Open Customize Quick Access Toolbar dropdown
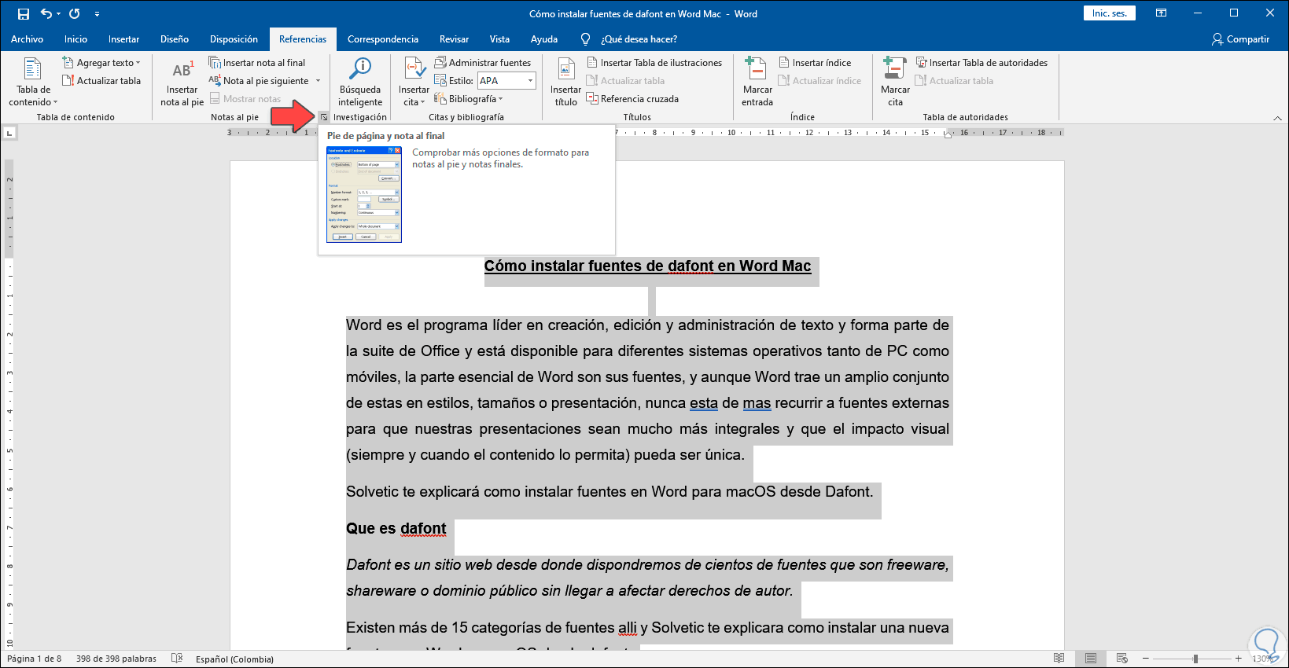 97,13
